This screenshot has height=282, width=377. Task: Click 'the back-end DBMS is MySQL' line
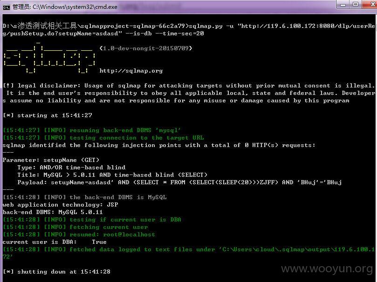click(x=85, y=197)
